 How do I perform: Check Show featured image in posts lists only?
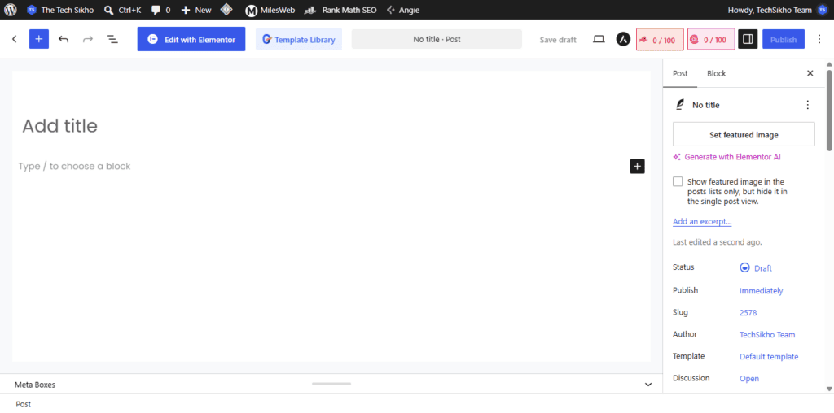click(678, 181)
